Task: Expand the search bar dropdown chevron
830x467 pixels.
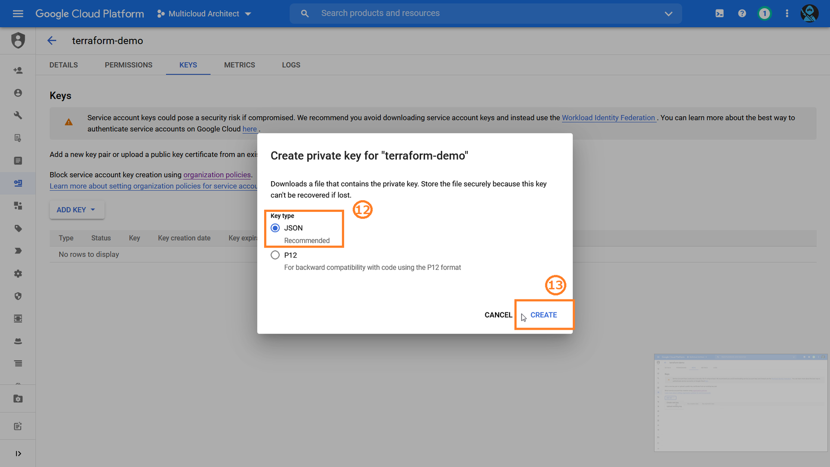Action: point(669,14)
